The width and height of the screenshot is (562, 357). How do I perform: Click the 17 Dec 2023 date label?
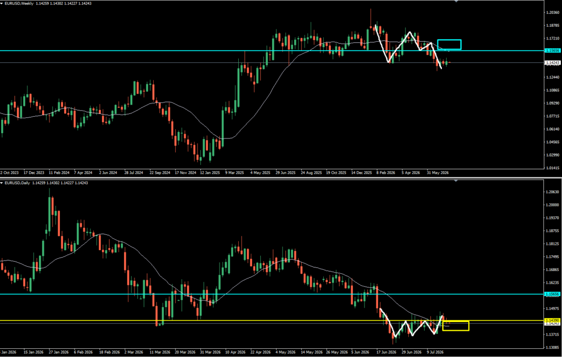pyautogui.click(x=34, y=172)
